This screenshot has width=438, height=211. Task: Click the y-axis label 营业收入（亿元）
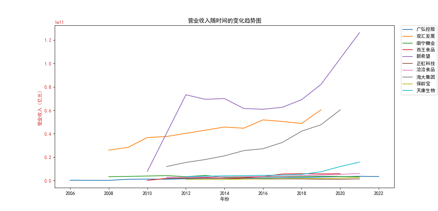pos(40,108)
